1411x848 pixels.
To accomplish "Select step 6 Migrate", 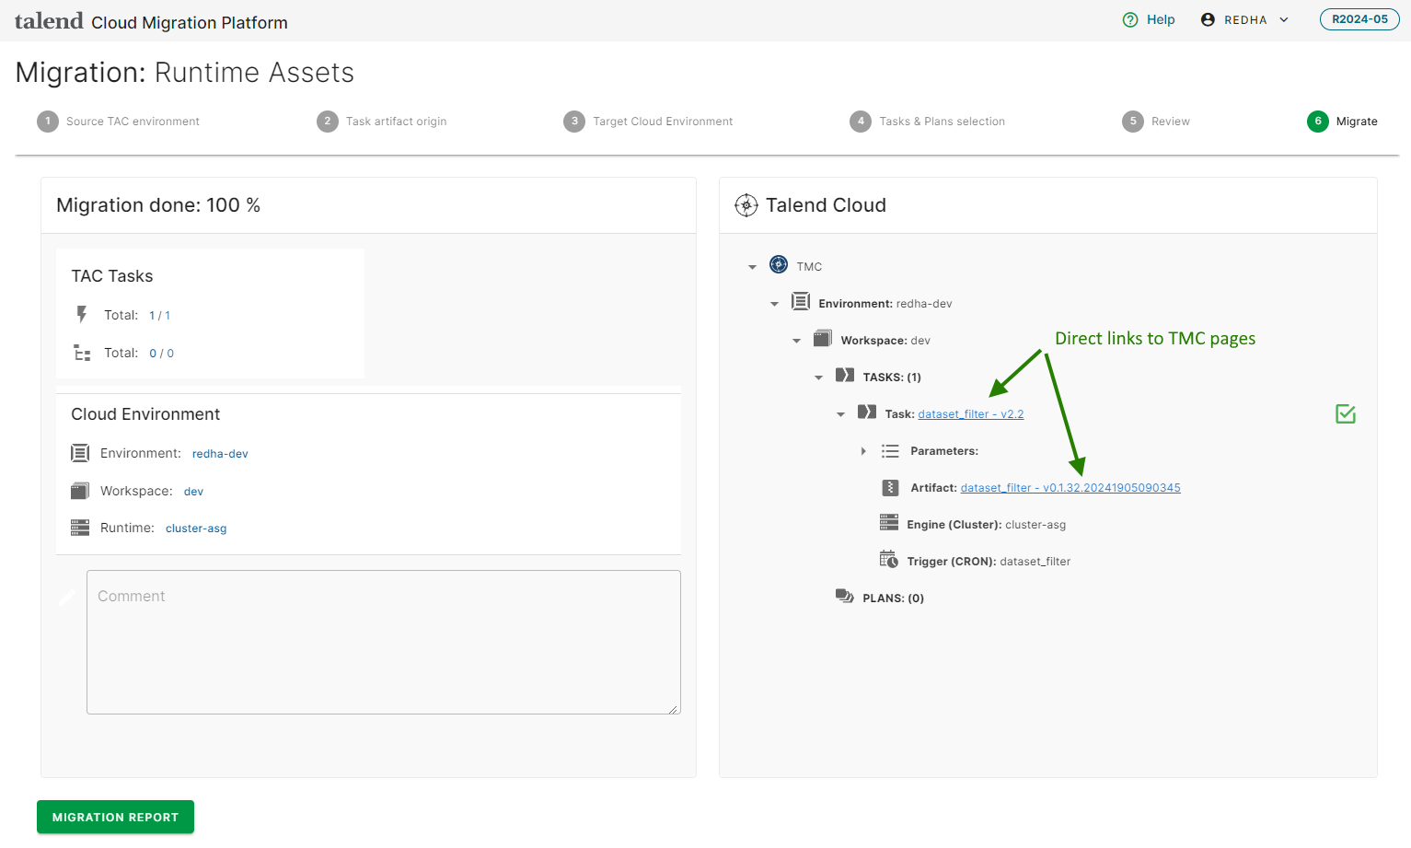I will pos(1342,122).
